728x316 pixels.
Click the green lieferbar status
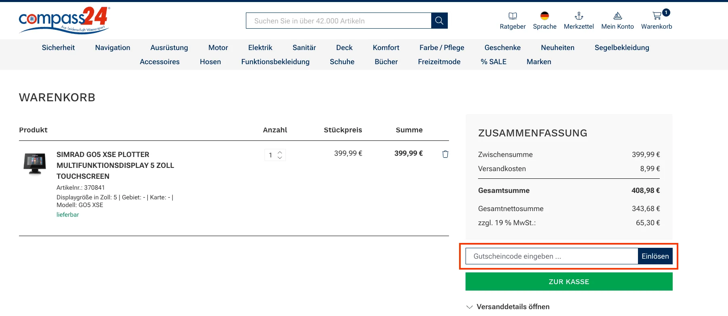pos(68,215)
